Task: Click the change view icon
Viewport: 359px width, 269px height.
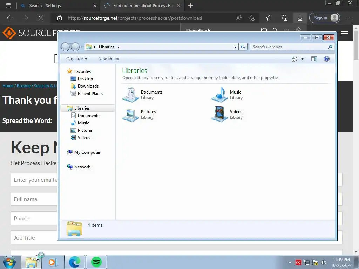Action: (295, 59)
